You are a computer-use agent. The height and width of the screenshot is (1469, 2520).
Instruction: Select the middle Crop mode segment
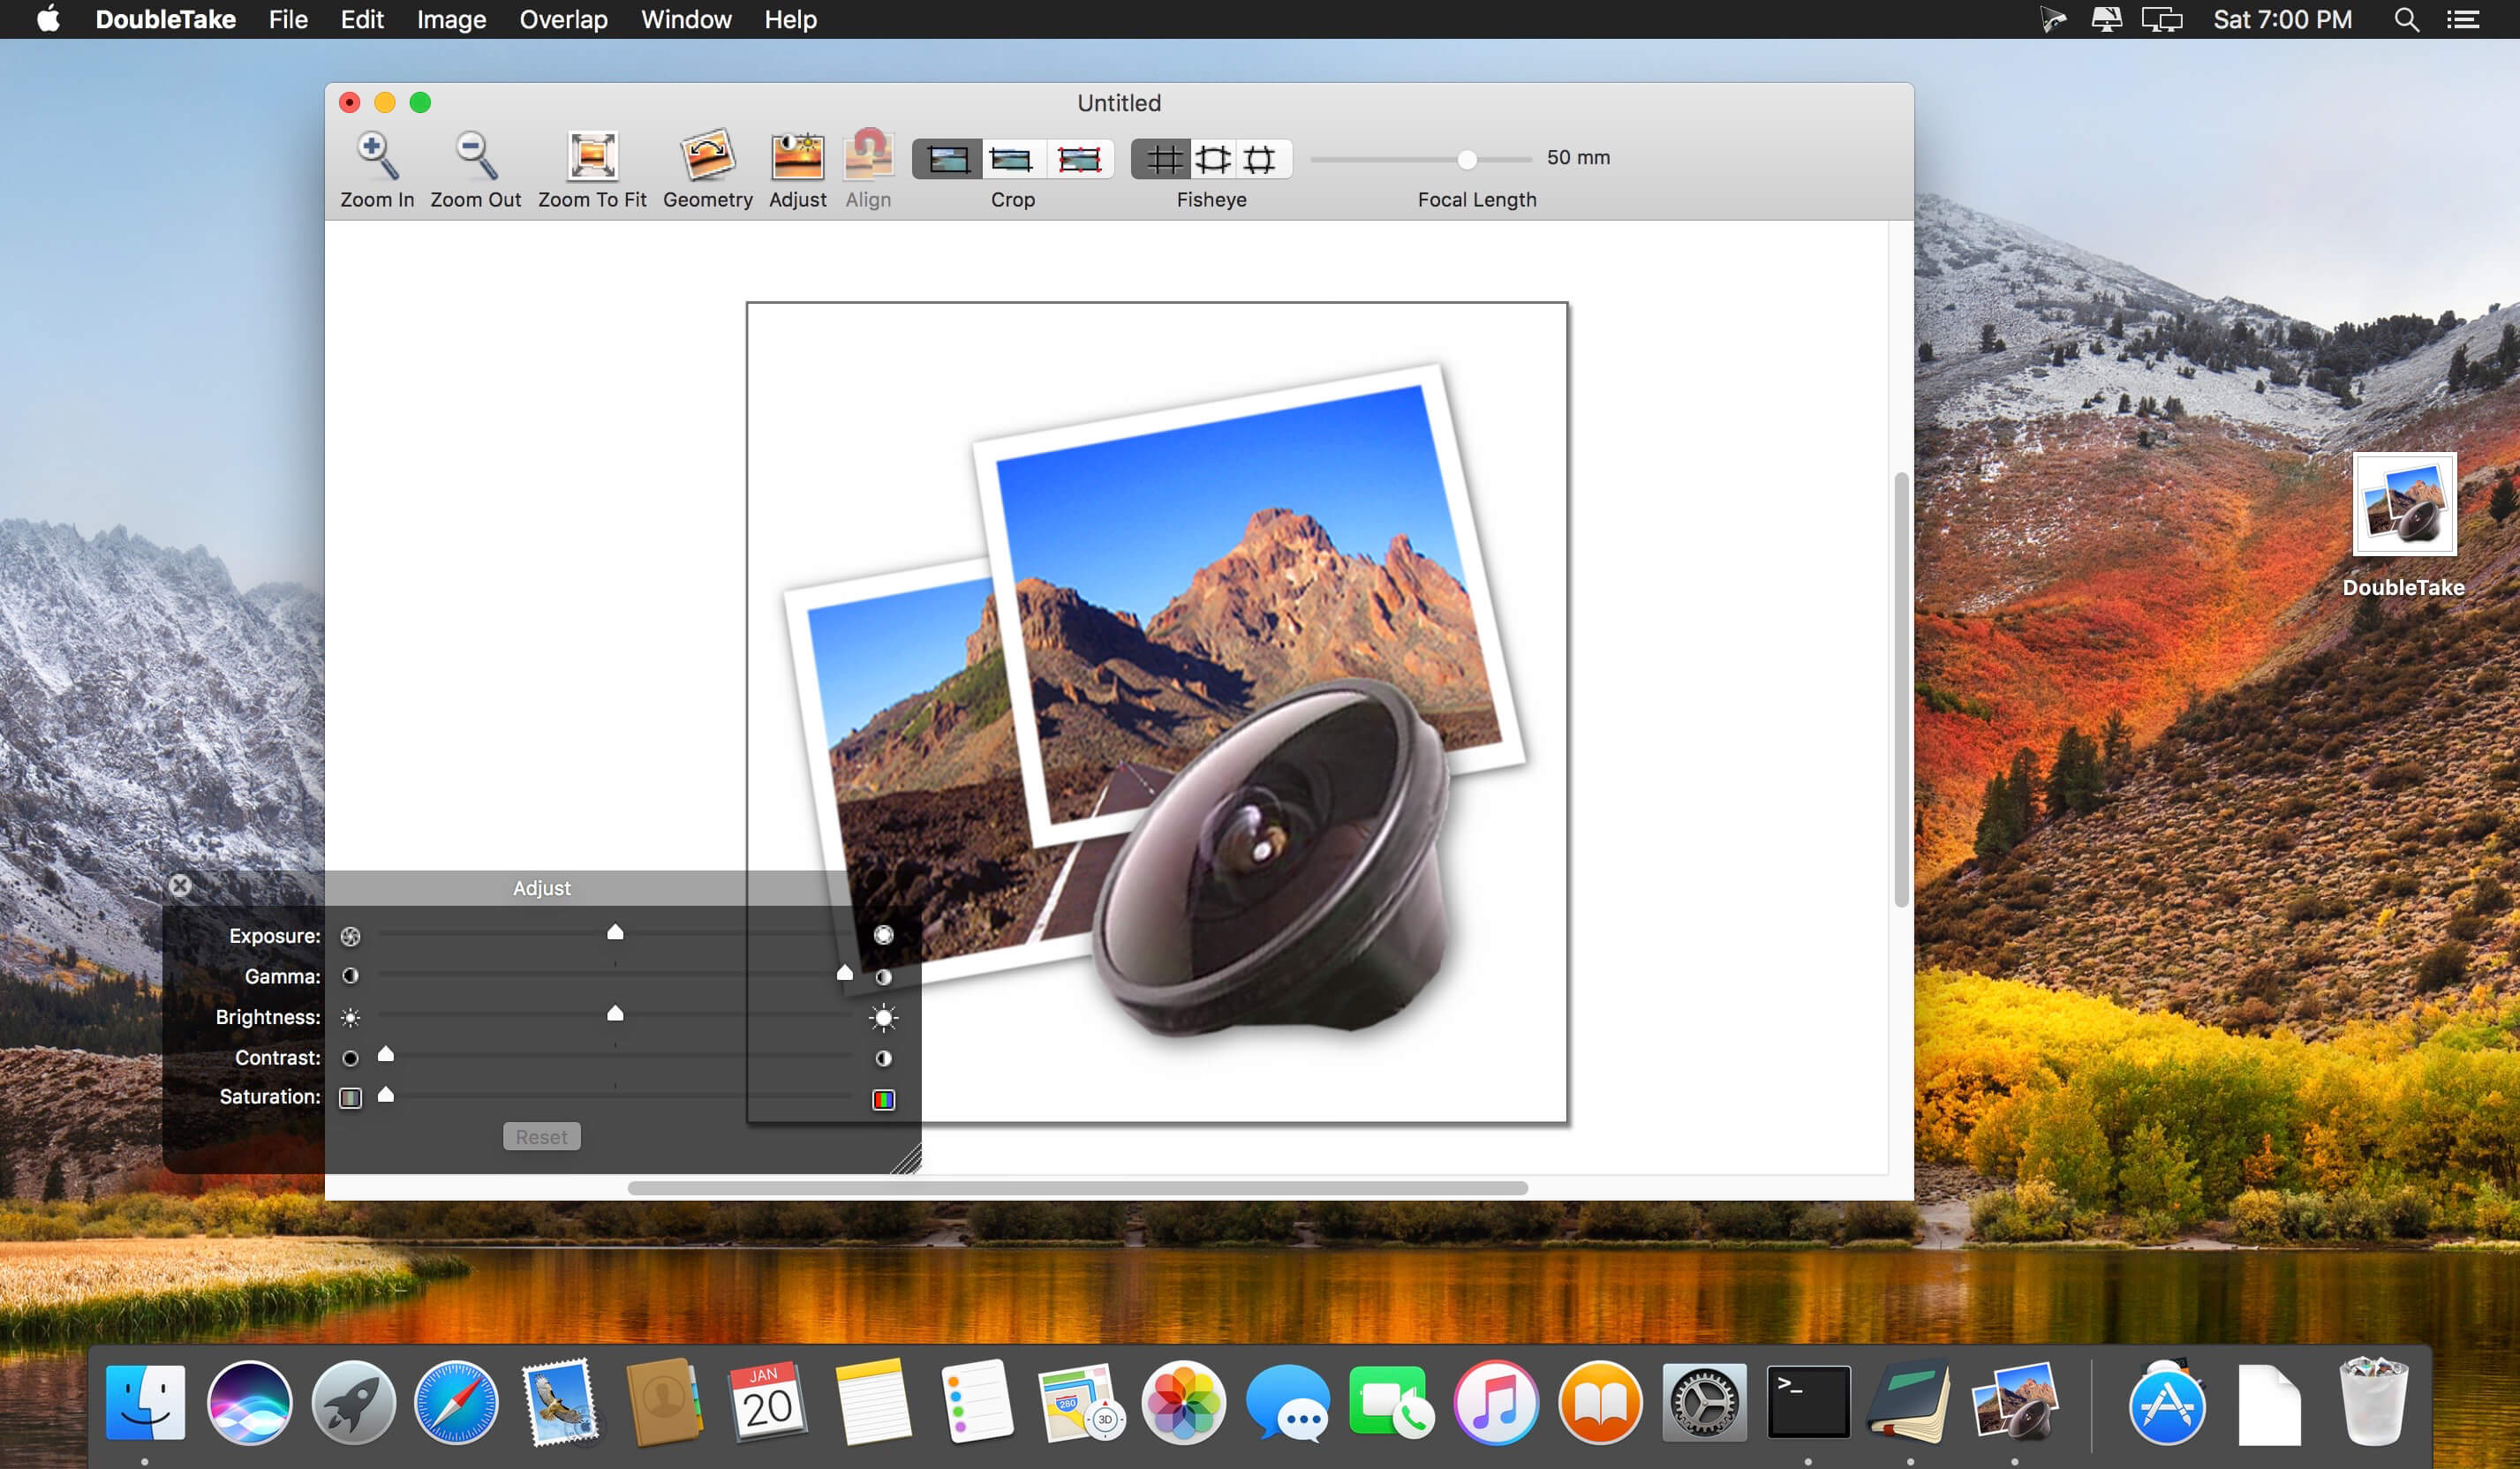click(x=1011, y=159)
